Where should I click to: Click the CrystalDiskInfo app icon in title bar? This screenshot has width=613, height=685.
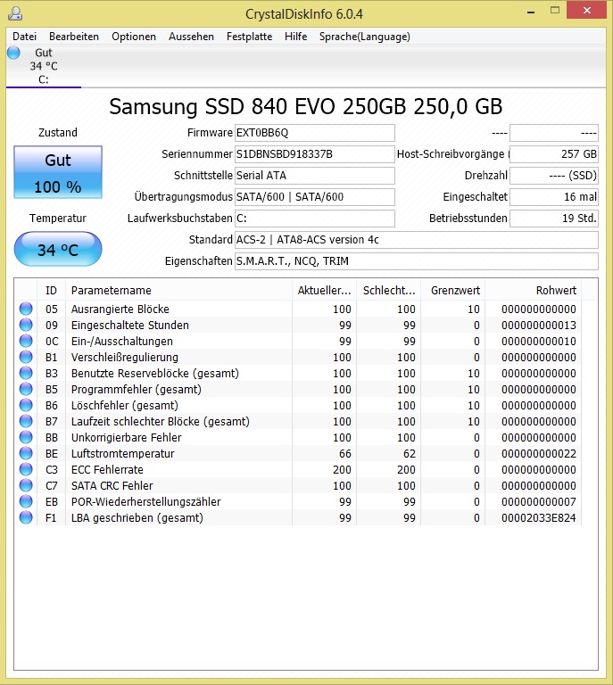[x=15, y=13]
